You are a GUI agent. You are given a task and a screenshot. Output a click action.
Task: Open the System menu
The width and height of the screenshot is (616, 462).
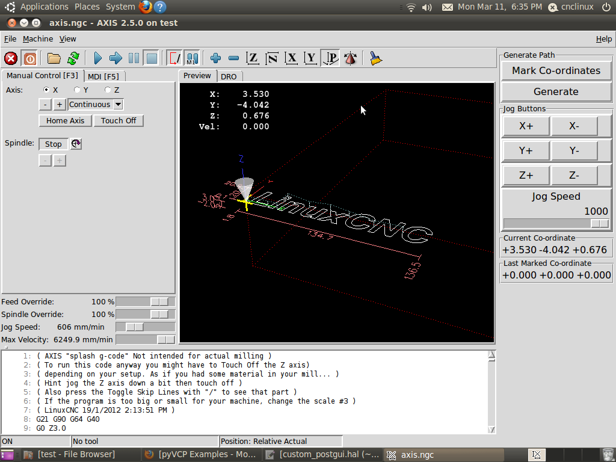click(x=120, y=7)
